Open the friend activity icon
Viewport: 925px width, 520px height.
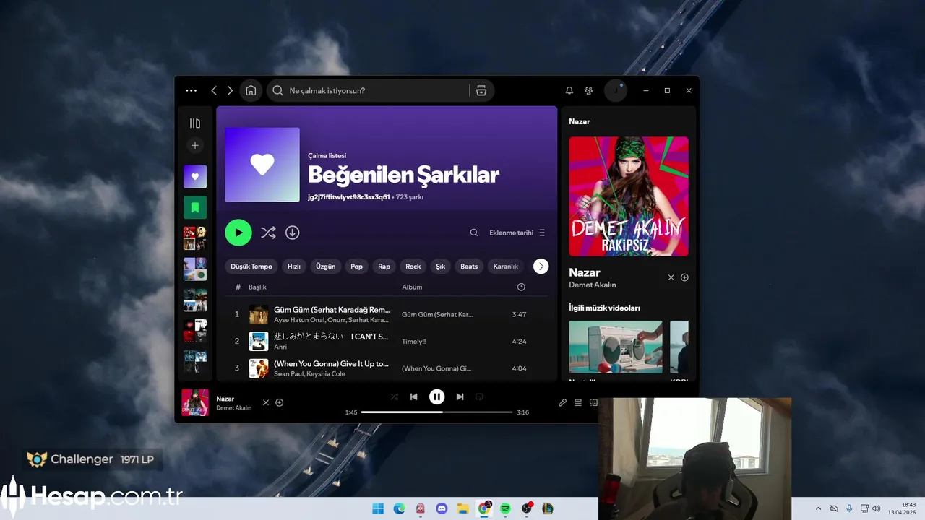(589, 90)
